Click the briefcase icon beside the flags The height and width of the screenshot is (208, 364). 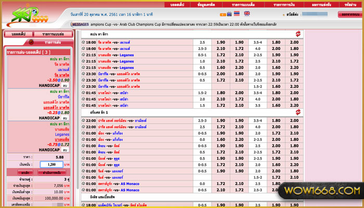point(229,14)
